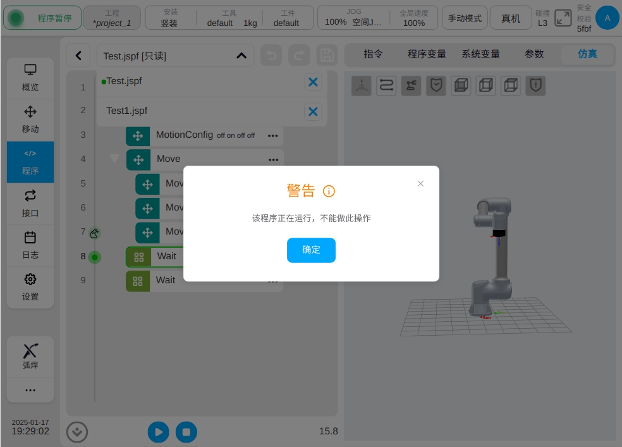Image resolution: width=622 pixels, height=447 pixels.
Task: Collapse the Move block triangle expander
Action: coord(114,159)
